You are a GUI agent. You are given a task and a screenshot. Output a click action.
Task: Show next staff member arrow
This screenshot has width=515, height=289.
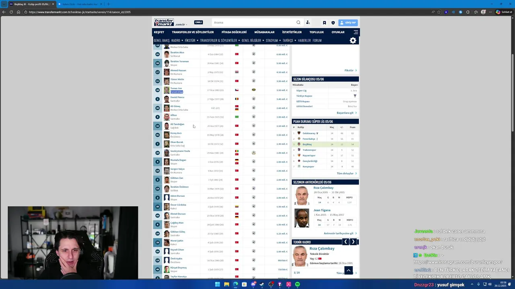(x=353, y=242)
